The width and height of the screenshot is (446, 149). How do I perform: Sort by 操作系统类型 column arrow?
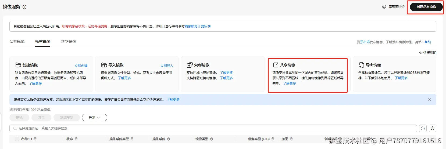tap(132, 139)
